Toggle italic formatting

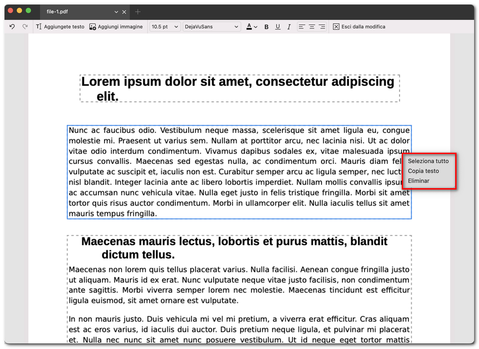289,27
